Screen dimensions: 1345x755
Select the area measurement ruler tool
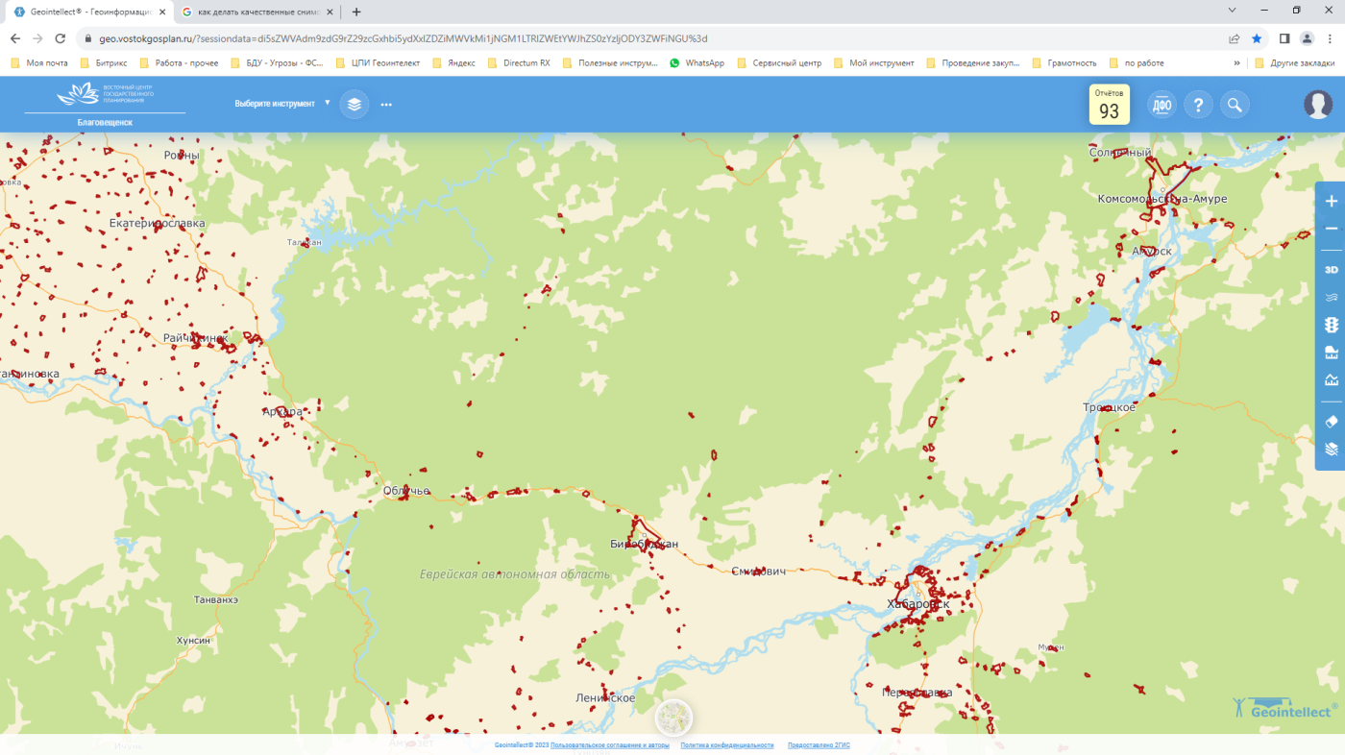(1331, 353)
